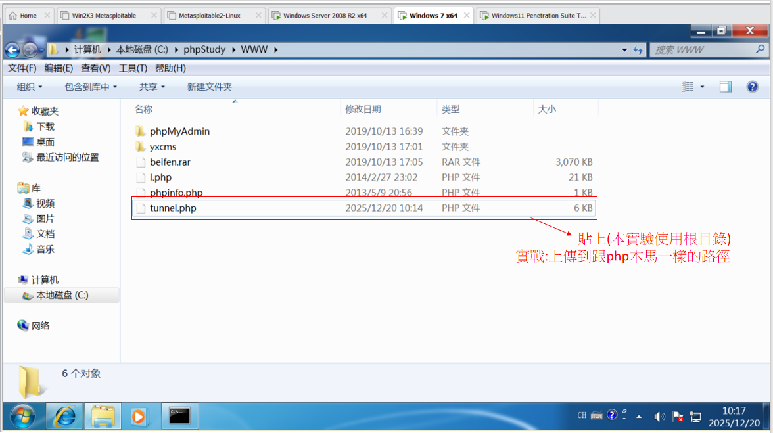Sort by Date modified (修改日期) column
The image size is (773, 433).
tap(363, 109)
